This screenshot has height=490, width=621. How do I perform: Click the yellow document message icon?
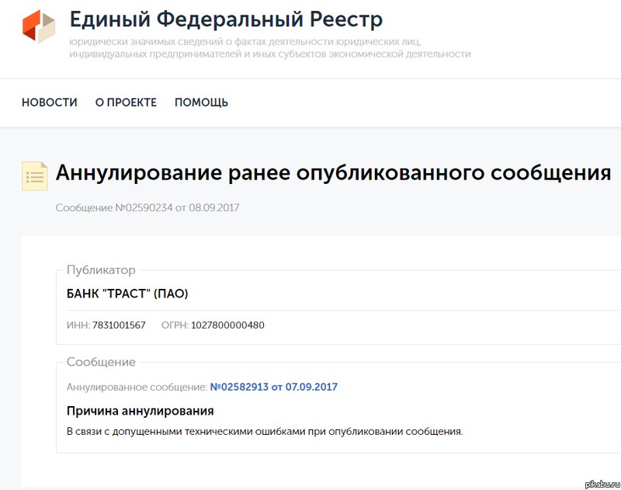35,176
